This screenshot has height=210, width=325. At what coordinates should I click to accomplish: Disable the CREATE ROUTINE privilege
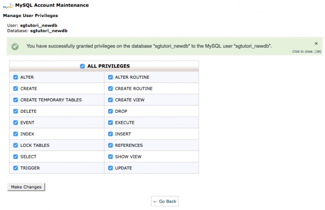pos(110,89)
